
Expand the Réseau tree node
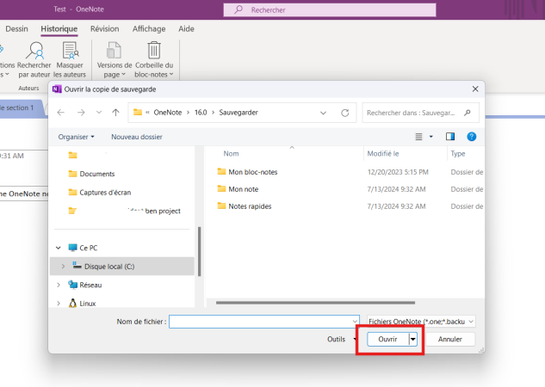(59, 285)
